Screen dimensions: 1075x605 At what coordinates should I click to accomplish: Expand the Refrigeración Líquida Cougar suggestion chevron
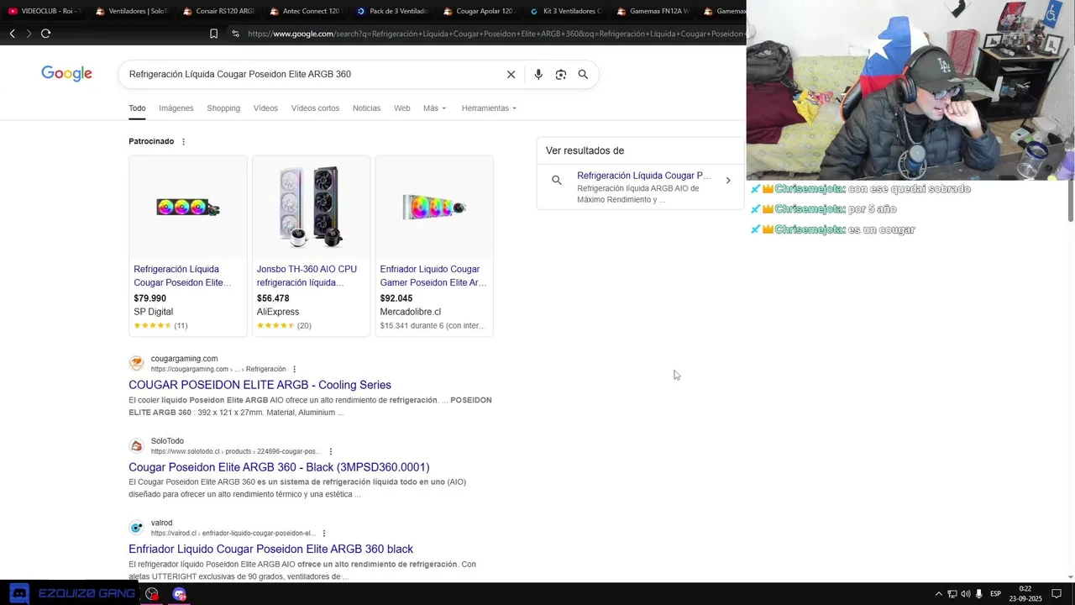[x=728, y=180]
